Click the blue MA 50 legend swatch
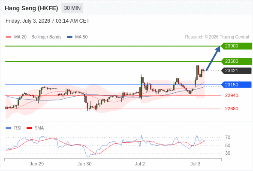 point(69,37)
